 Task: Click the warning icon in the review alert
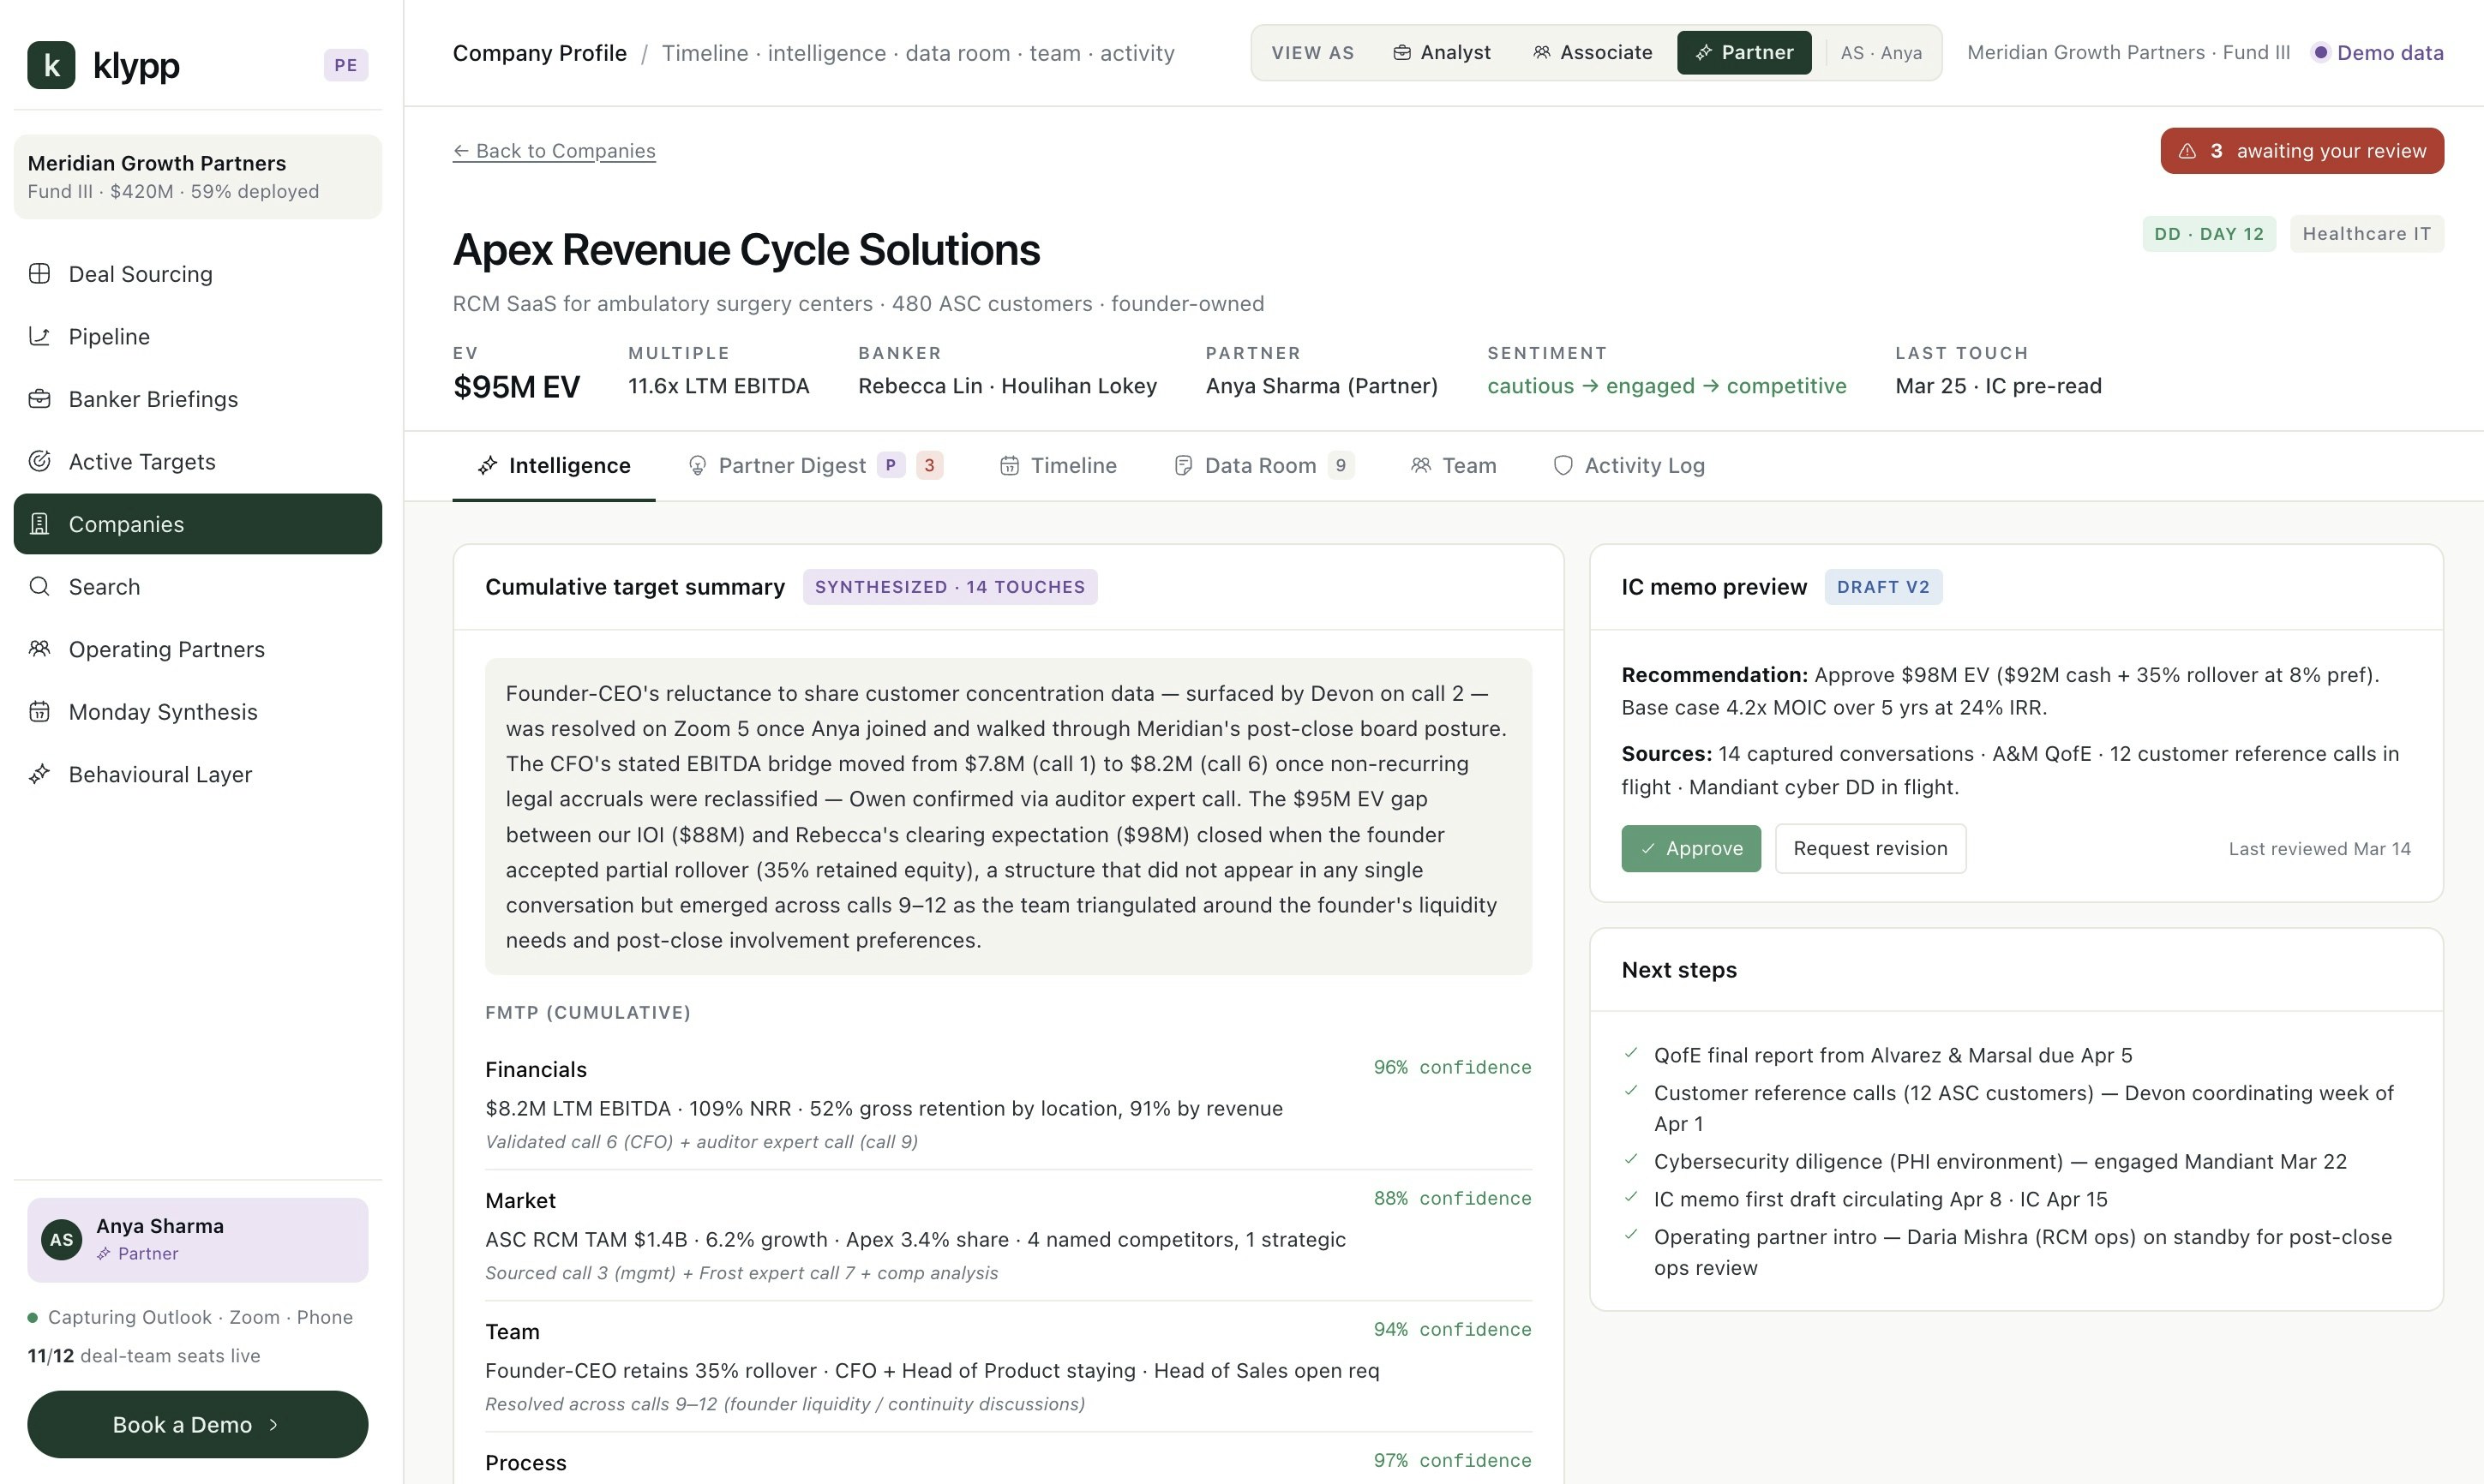(2188, 151)
